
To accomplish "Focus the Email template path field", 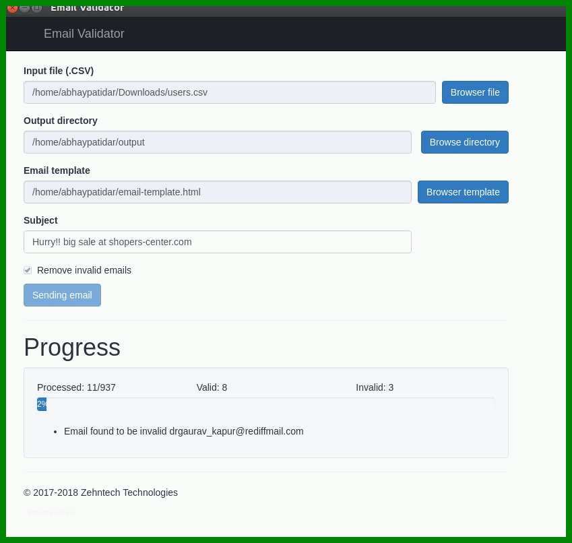I will pyautogui.click(x=218, y=192).
